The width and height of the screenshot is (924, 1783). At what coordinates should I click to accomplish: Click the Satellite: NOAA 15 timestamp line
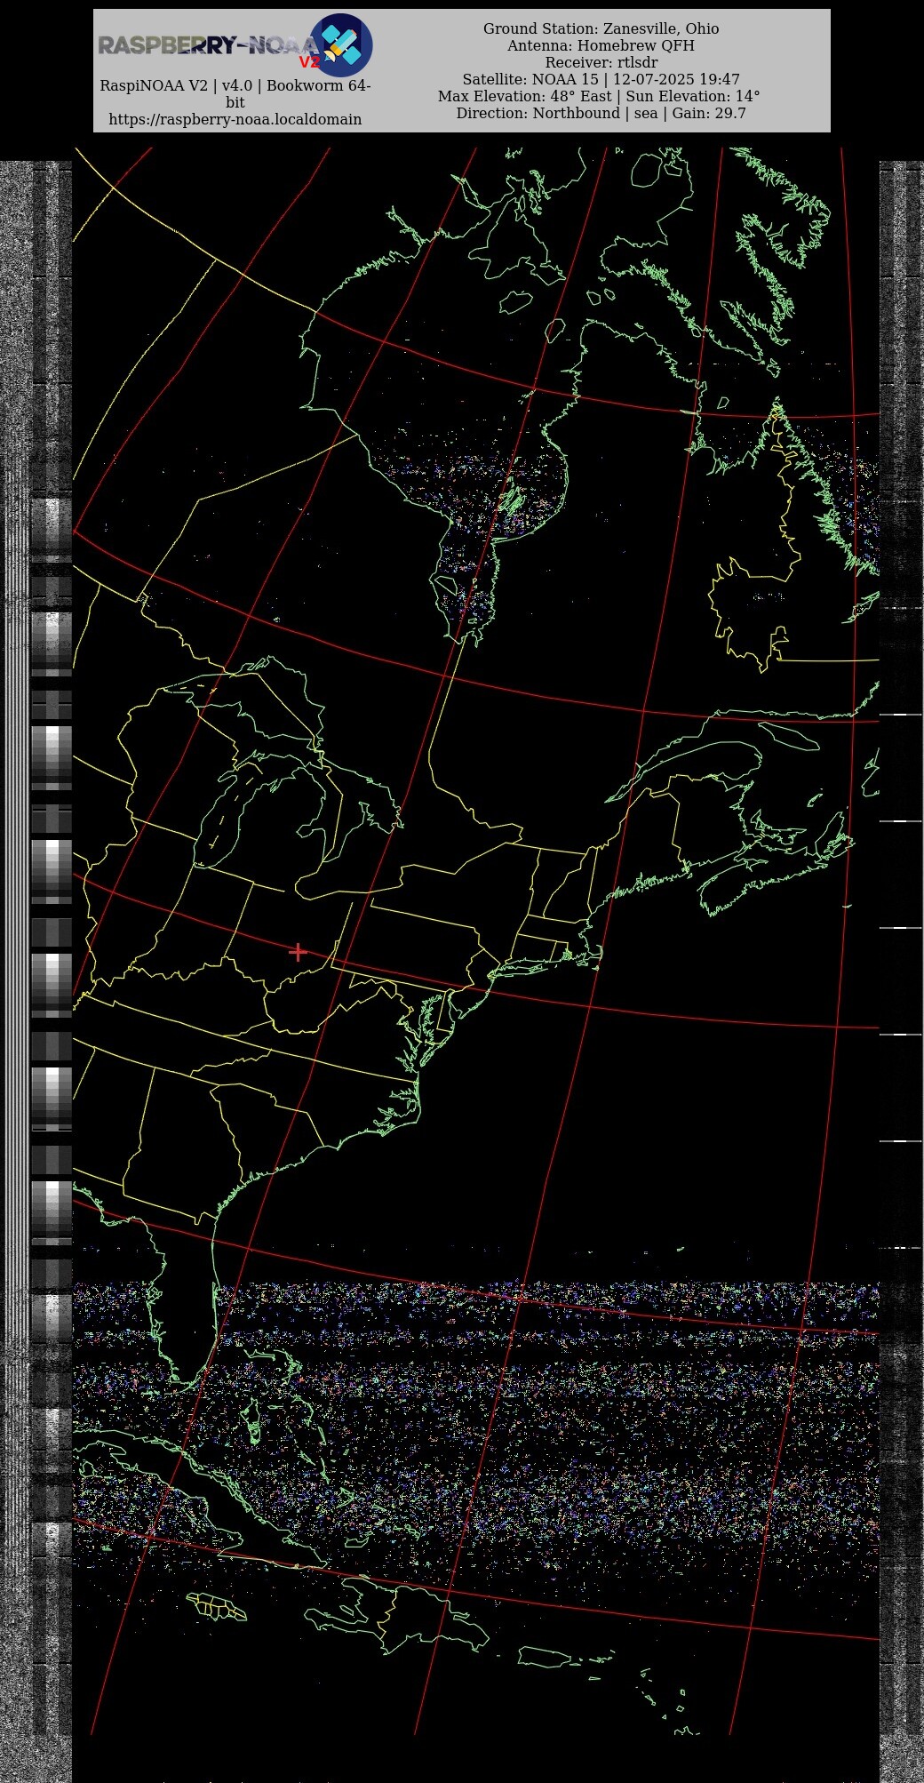click(601, 79)
